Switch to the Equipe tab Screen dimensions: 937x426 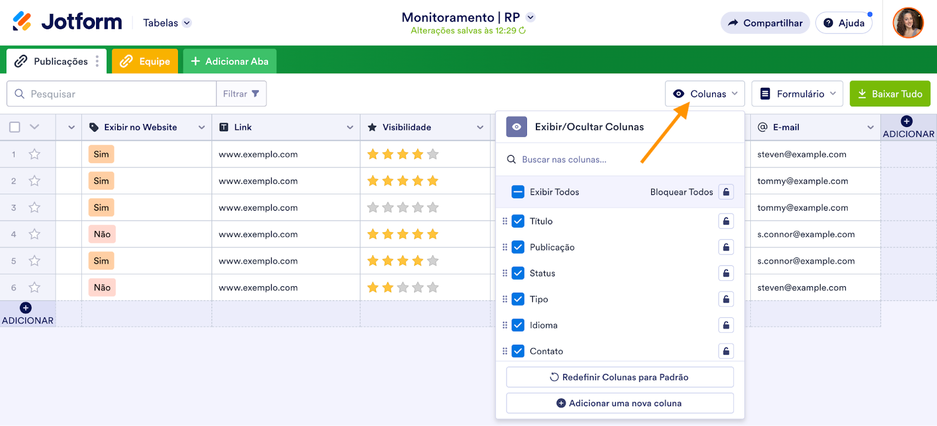pos(145,61)
